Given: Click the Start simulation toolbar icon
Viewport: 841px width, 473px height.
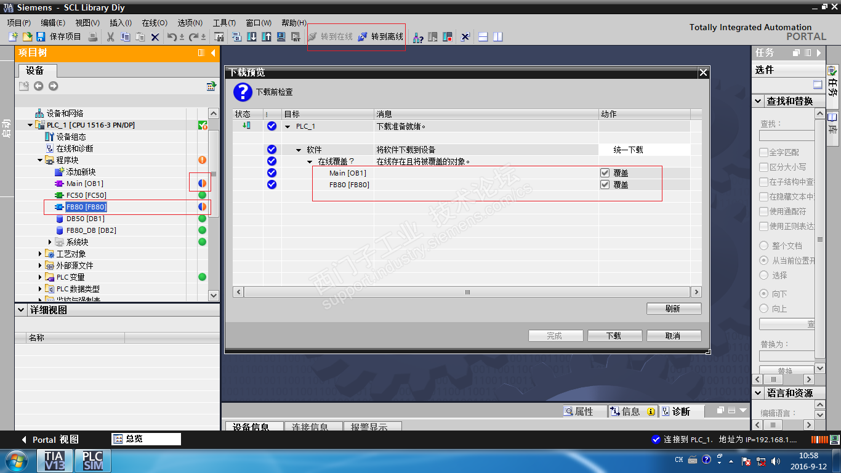Looking at the screenshot, I should pyautogui.click(x=281, y=37).
